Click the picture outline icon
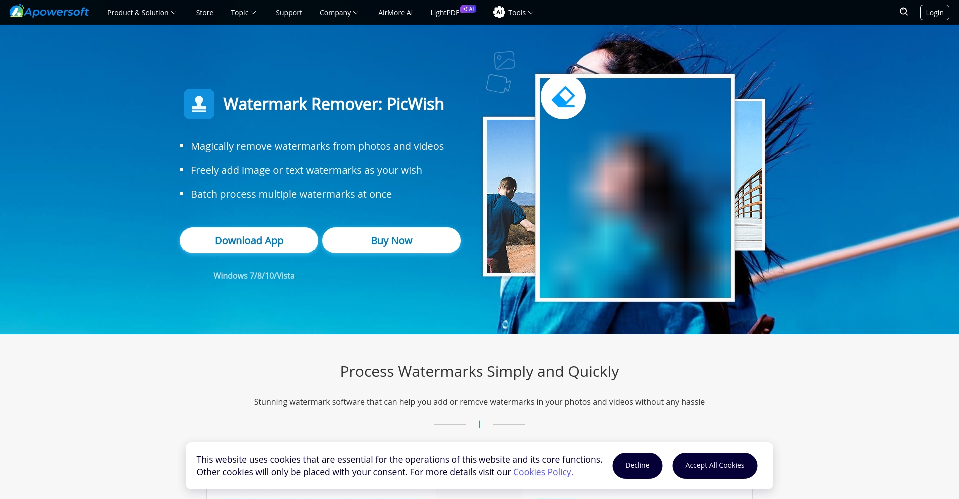The width and height of the screenshot is (959, 499). coord(504,60)
